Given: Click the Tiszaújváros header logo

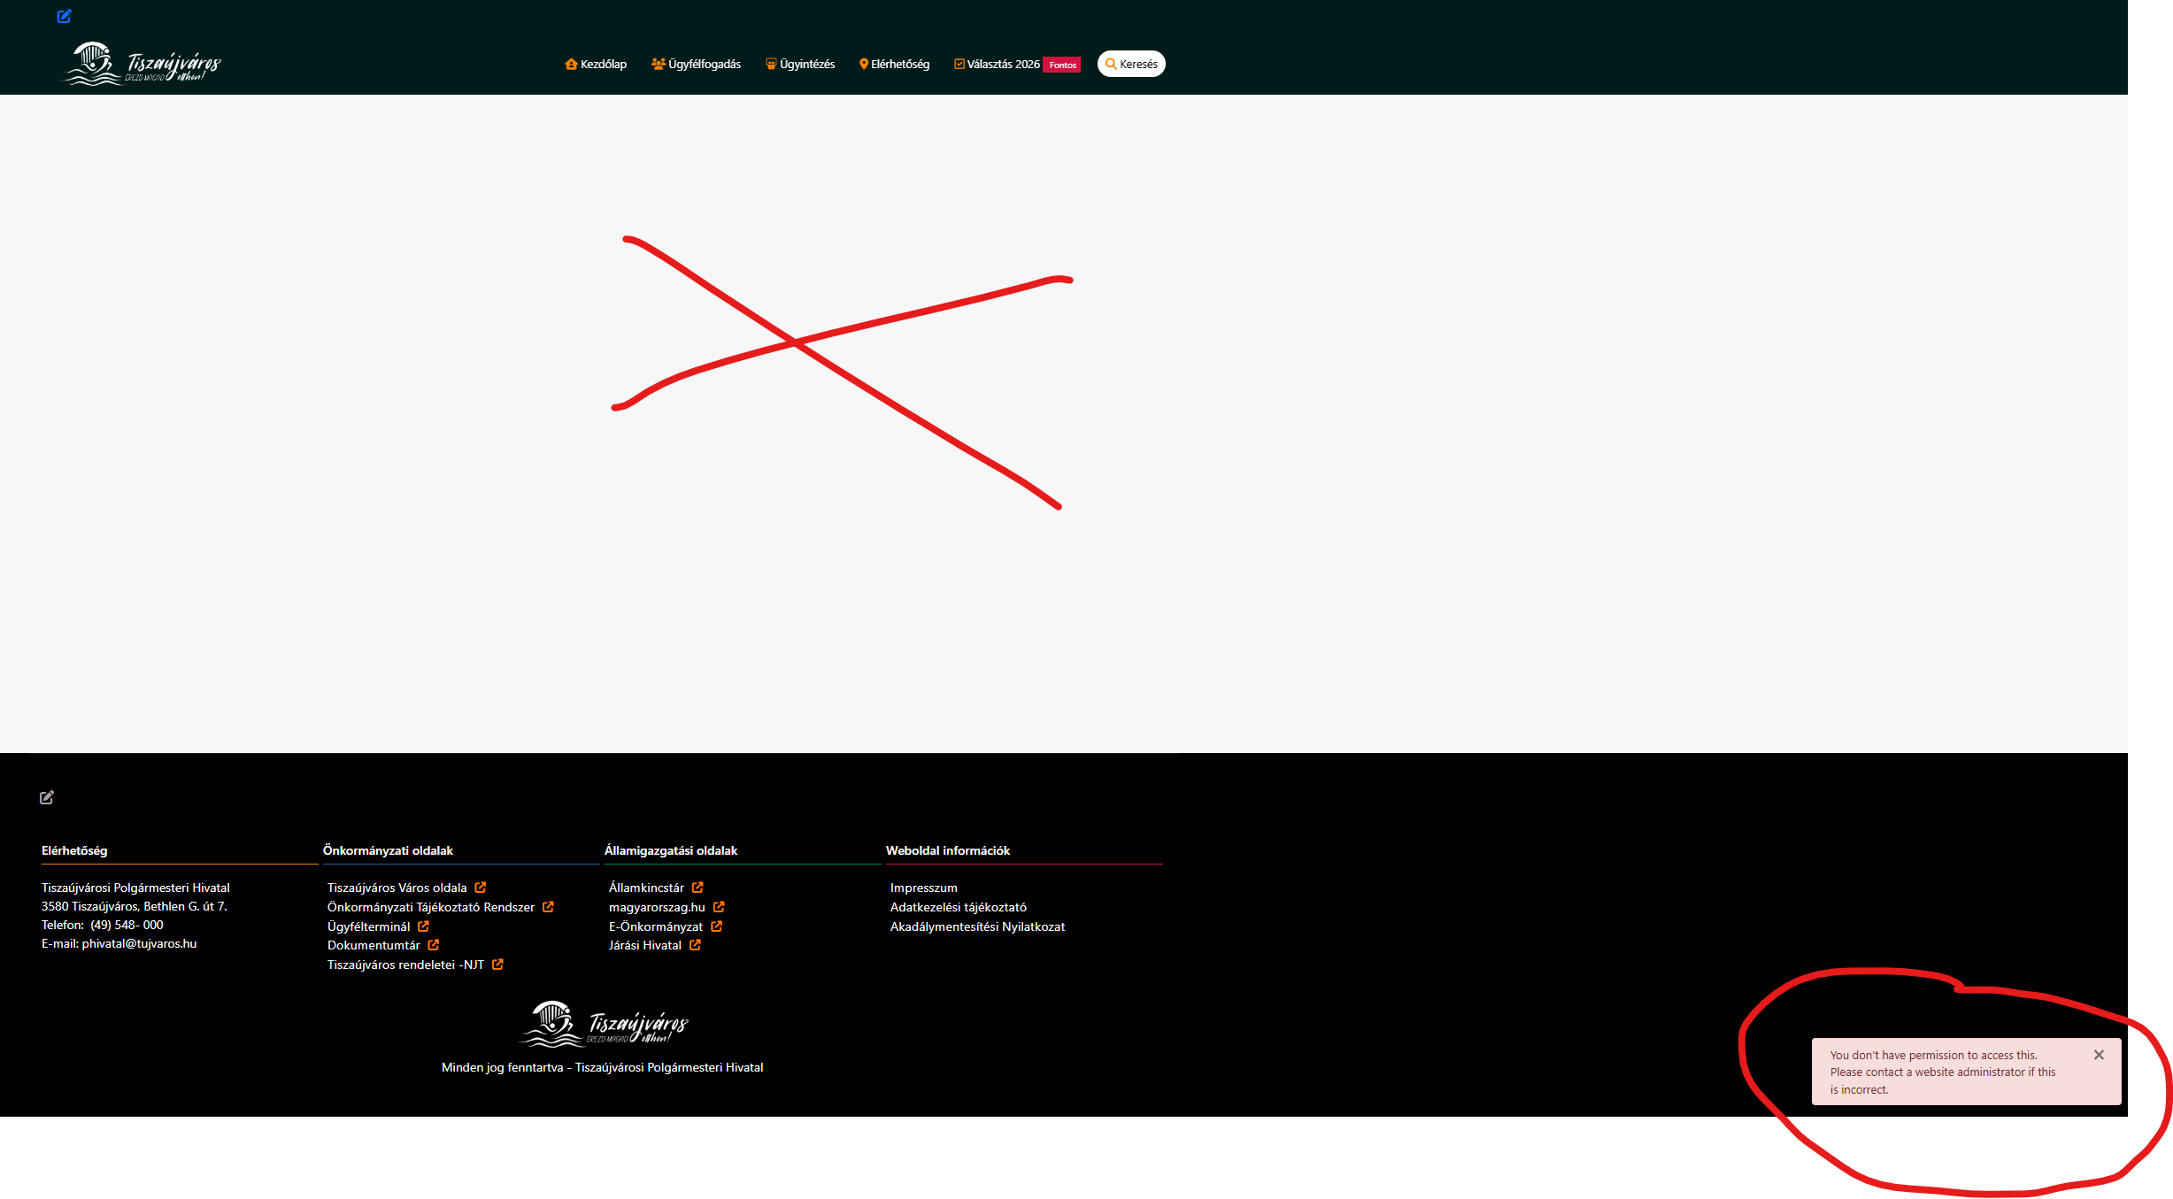Looking at the screenshot, I should click(x=142, y=65).
